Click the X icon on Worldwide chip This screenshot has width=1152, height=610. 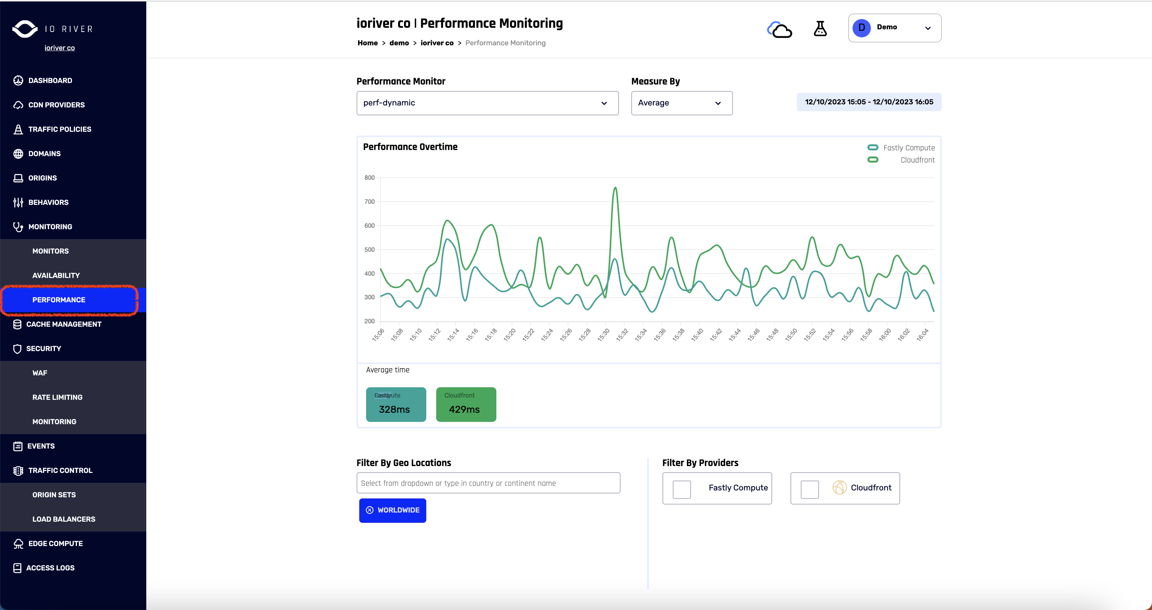(370, 510)
